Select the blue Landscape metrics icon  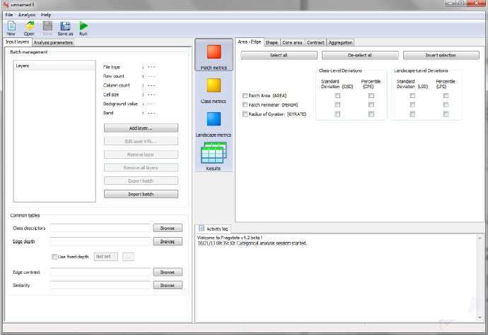click(x=214, y=119)
